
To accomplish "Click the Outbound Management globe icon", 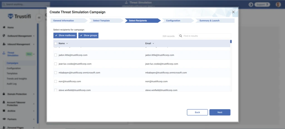I will coord(4,36).
